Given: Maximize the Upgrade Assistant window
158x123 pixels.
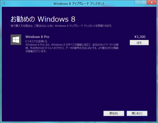Looking at the screenshot, I should [x=144, y=3].
